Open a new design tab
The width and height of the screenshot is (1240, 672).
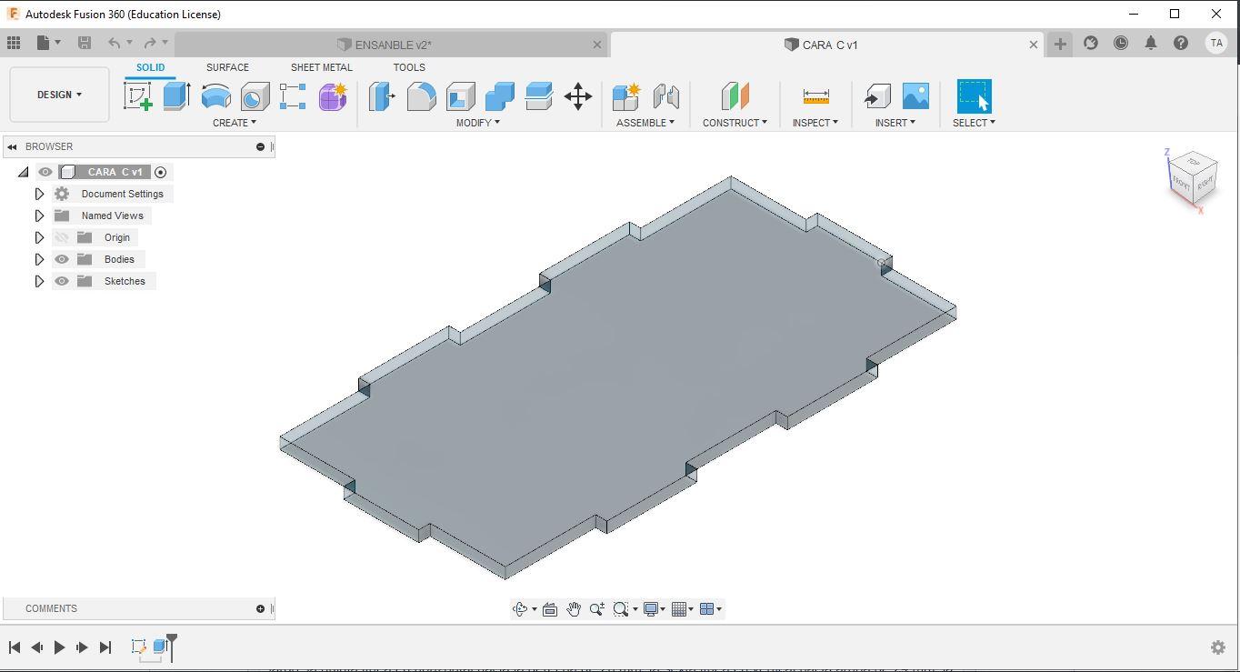pyautogui.click(x=1060, y=44)
